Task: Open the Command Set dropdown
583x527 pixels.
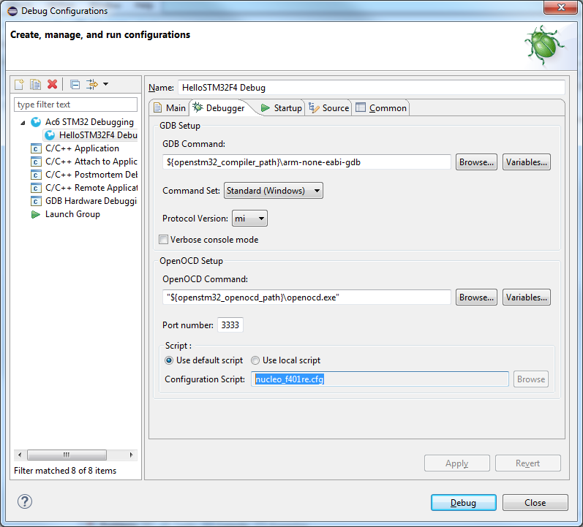Action: tap(273, 191)
